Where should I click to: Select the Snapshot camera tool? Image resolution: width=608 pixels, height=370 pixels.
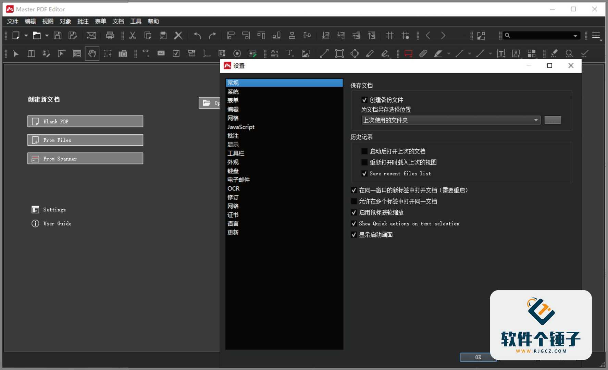(x=123, y=53)
